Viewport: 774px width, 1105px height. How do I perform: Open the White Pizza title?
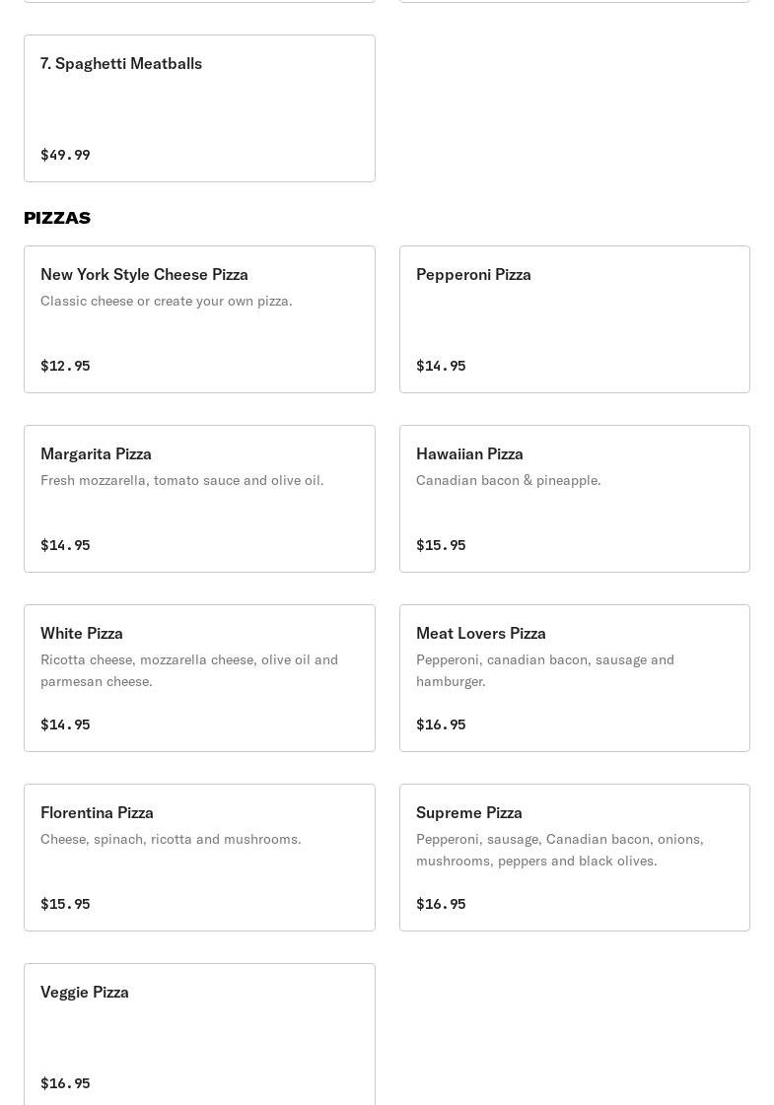pyautogui.click(x=82, y=633)
